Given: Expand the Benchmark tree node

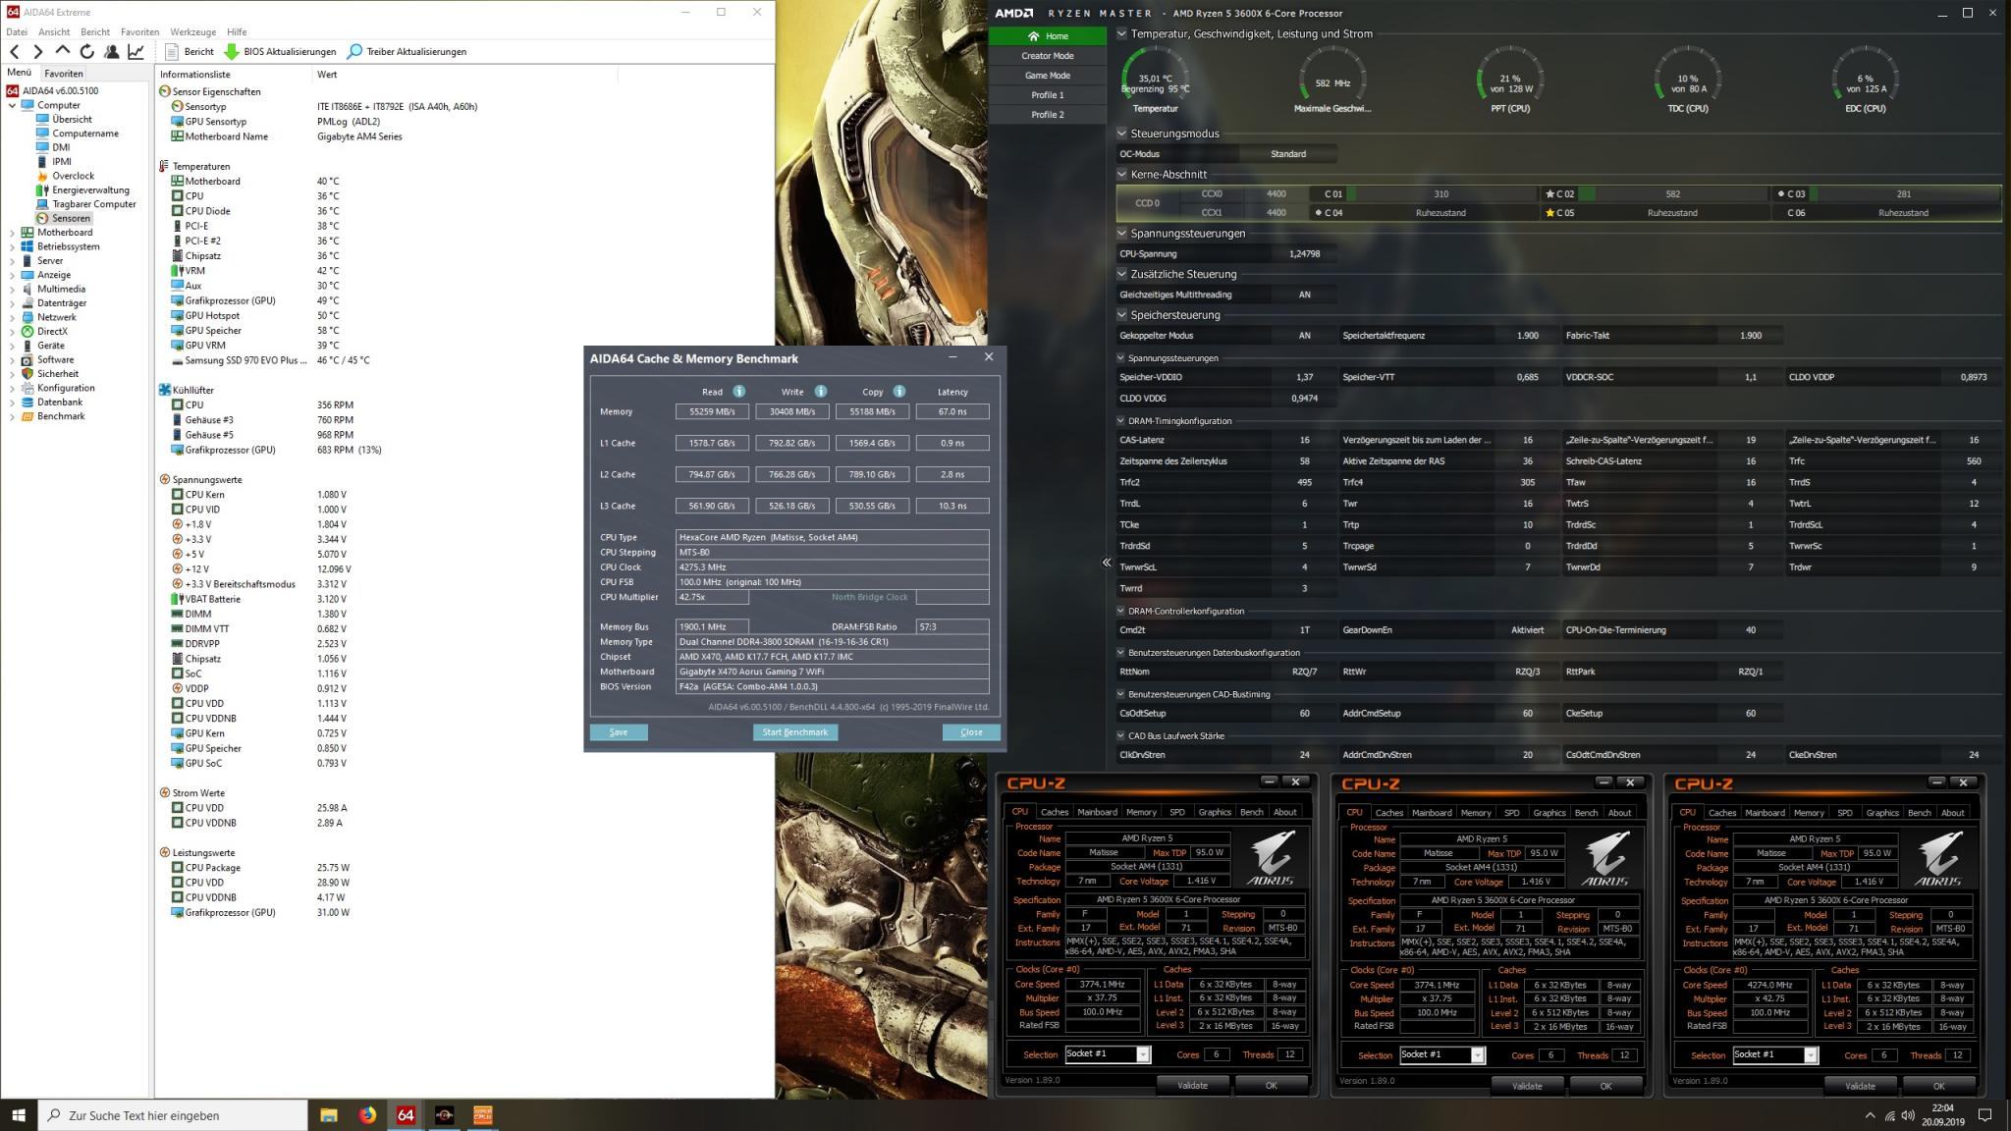Looking at the screenshot, I should coord(12,416).
